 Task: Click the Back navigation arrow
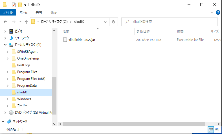pos(5,22)
